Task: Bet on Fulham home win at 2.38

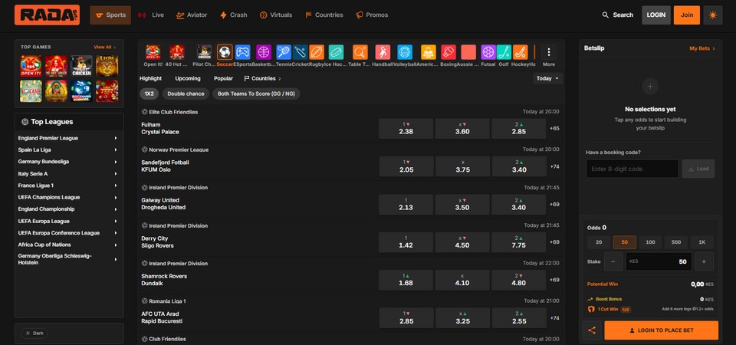Action: coord(406,129)
